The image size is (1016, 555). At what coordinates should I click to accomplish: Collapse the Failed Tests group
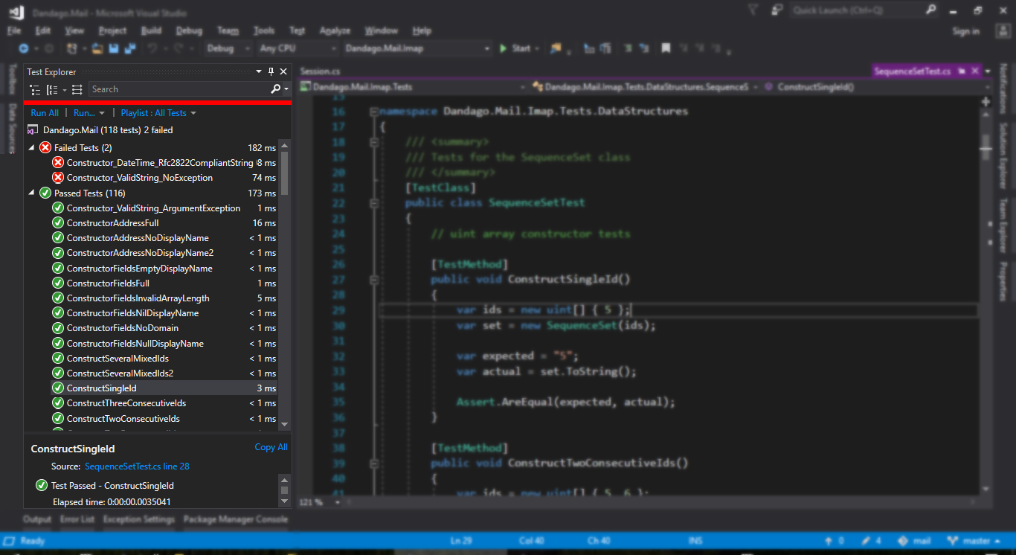(31, 147)
